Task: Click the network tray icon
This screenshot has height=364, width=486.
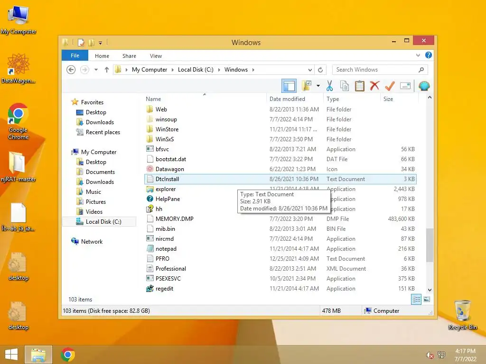Action: [441, 355]
